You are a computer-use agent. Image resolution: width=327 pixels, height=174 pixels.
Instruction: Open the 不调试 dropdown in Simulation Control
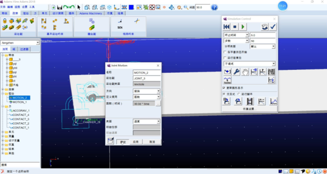(273, 63)
